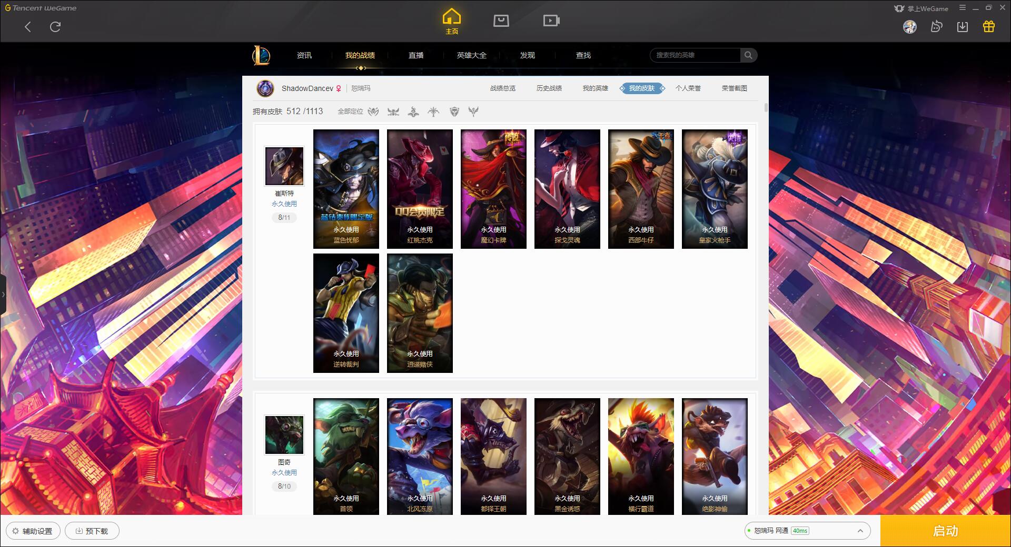Open 横行霸道 skin card
This screenshot has width=1011, height=547.
(641, 457)
